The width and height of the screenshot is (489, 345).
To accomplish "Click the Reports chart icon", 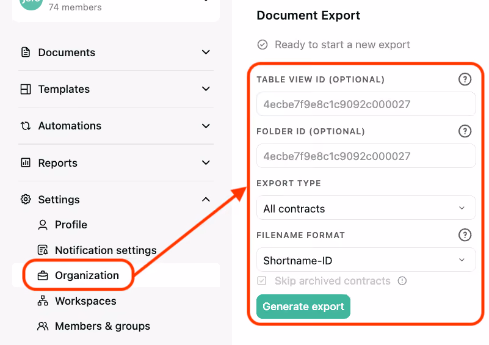I will coord(26,162).
